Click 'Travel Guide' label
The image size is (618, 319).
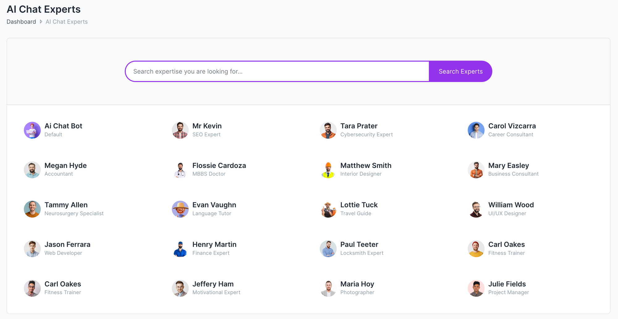356,213
